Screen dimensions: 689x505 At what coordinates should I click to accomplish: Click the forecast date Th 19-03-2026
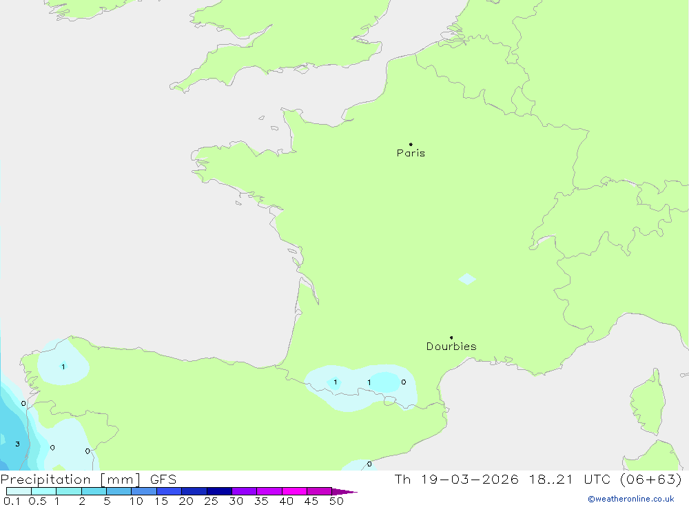point(457,479)
